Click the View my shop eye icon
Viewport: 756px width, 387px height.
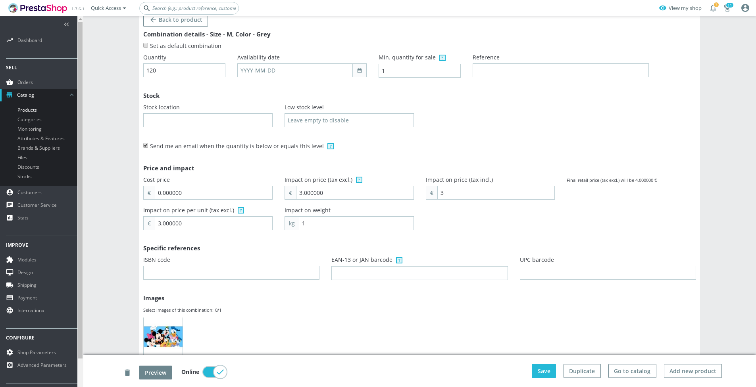click(x=662, y=8)
